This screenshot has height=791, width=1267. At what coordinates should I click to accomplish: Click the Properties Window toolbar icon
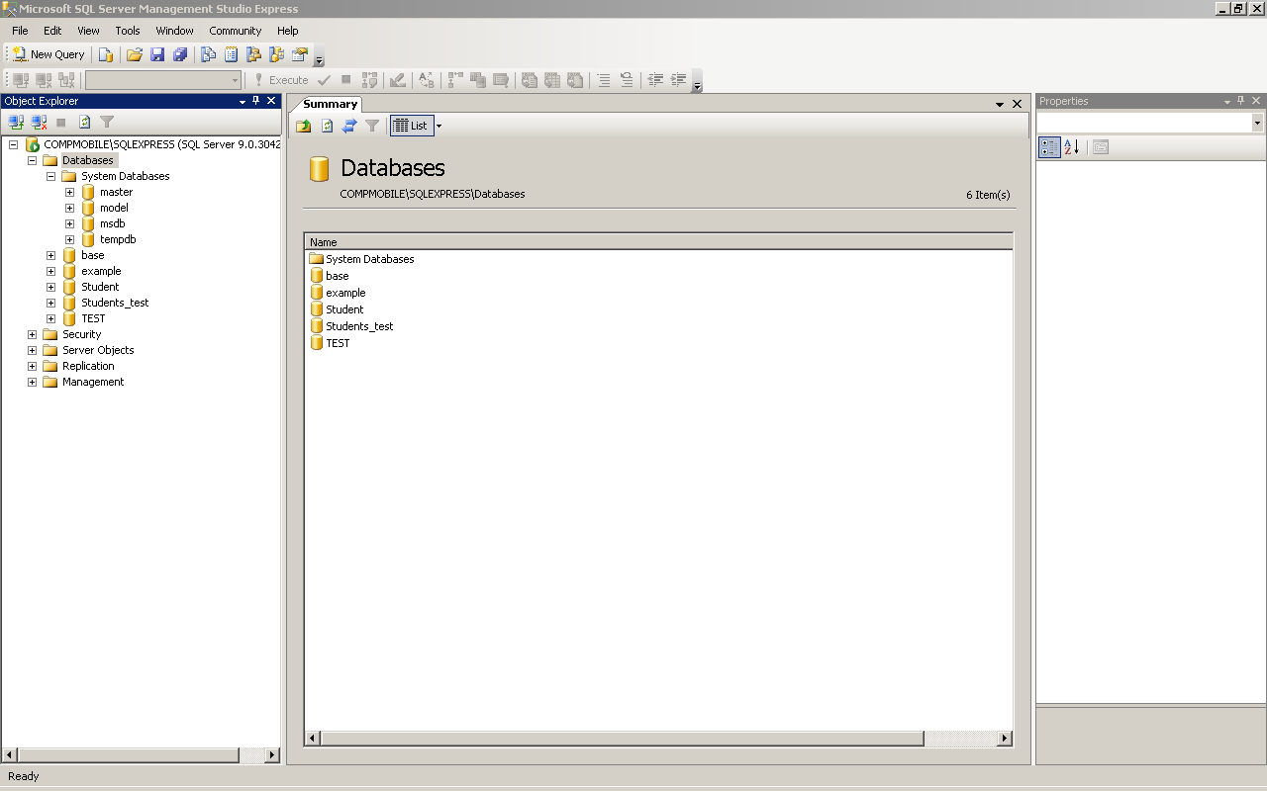click(300, 54)
